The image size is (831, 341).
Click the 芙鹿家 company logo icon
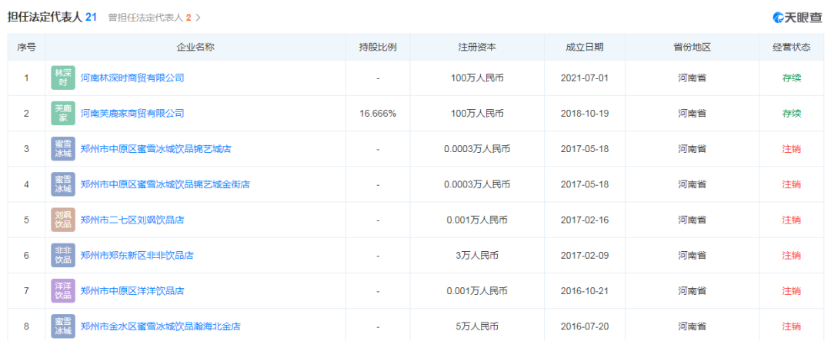point(63,114)
